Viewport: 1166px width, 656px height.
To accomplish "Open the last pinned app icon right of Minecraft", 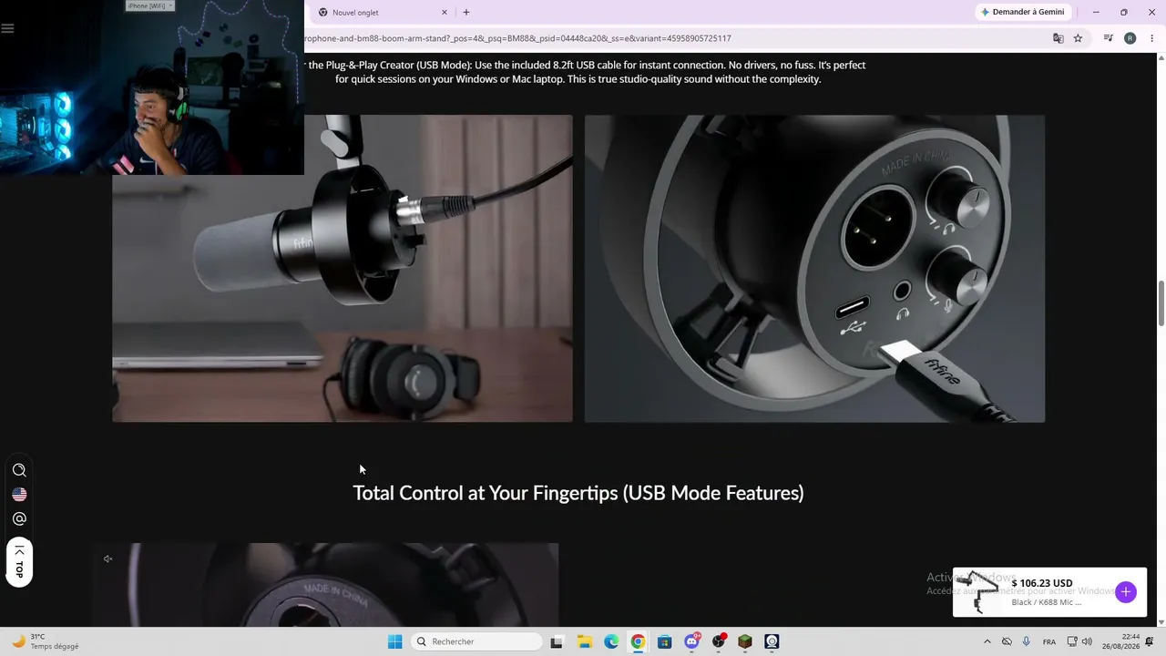I will pos(772,641).
